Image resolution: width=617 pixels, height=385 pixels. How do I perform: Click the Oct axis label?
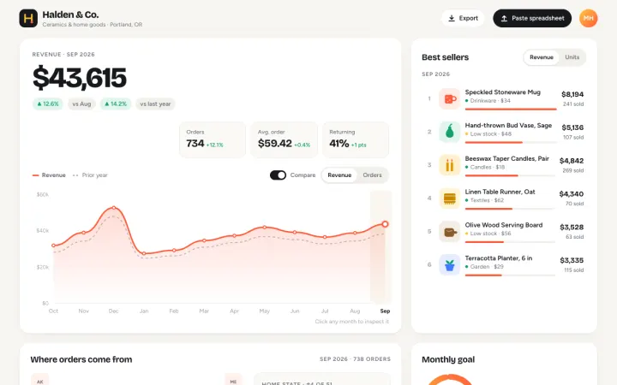coord(53,311)
